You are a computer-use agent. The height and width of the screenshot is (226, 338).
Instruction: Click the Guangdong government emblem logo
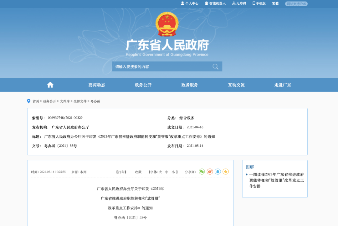point(167,23)
